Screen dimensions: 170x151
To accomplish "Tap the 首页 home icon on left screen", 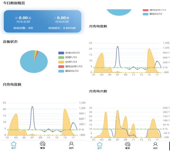I will coord(14,144).
